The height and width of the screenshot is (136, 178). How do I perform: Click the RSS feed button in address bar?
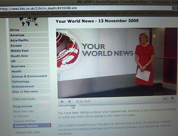[175, 8]
